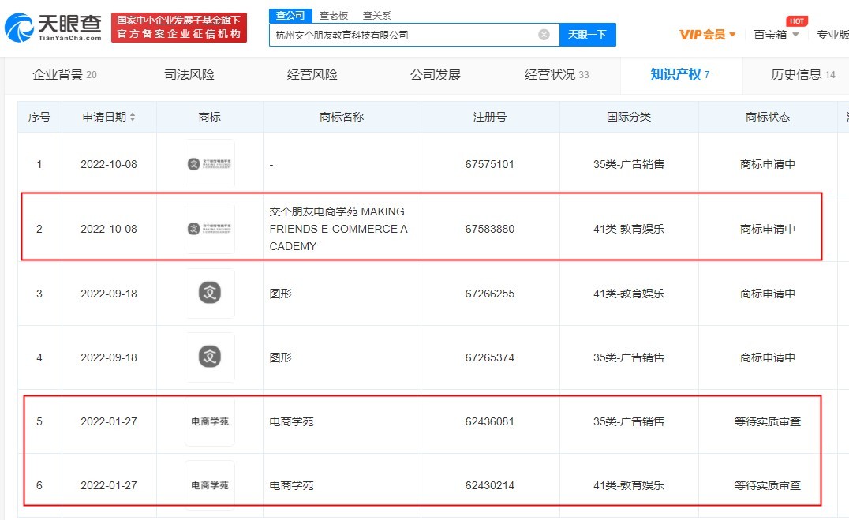Open the 企业背景 tab
Image resolution: width=849 pixels, height=520 pixels.
tap(65, 75)
